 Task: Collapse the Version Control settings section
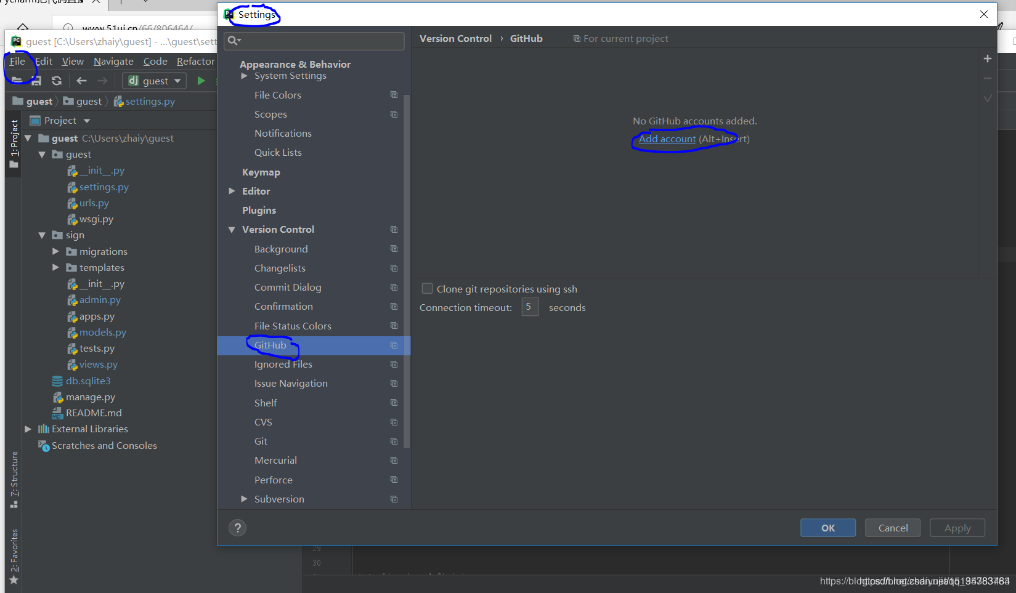[232, 229]
